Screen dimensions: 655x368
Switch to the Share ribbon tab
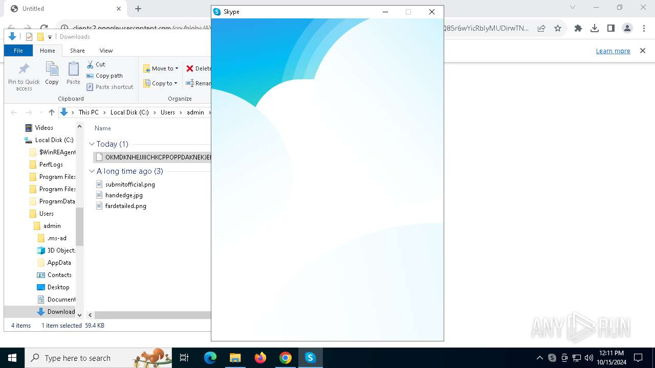[77, 51]
